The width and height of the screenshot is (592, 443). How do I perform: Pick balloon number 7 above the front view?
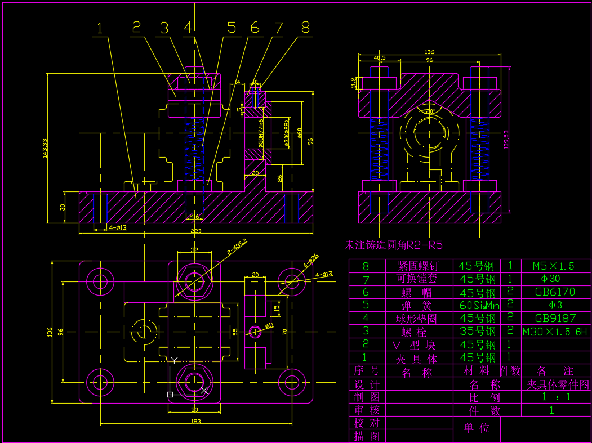(279, 28)
